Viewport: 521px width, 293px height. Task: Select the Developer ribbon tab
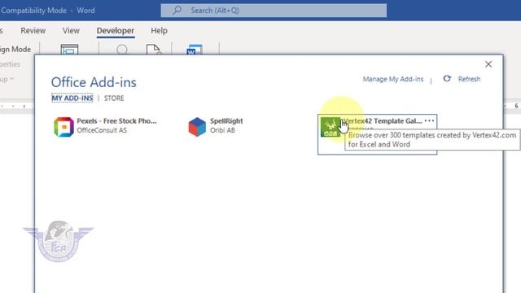click(116, 31)
